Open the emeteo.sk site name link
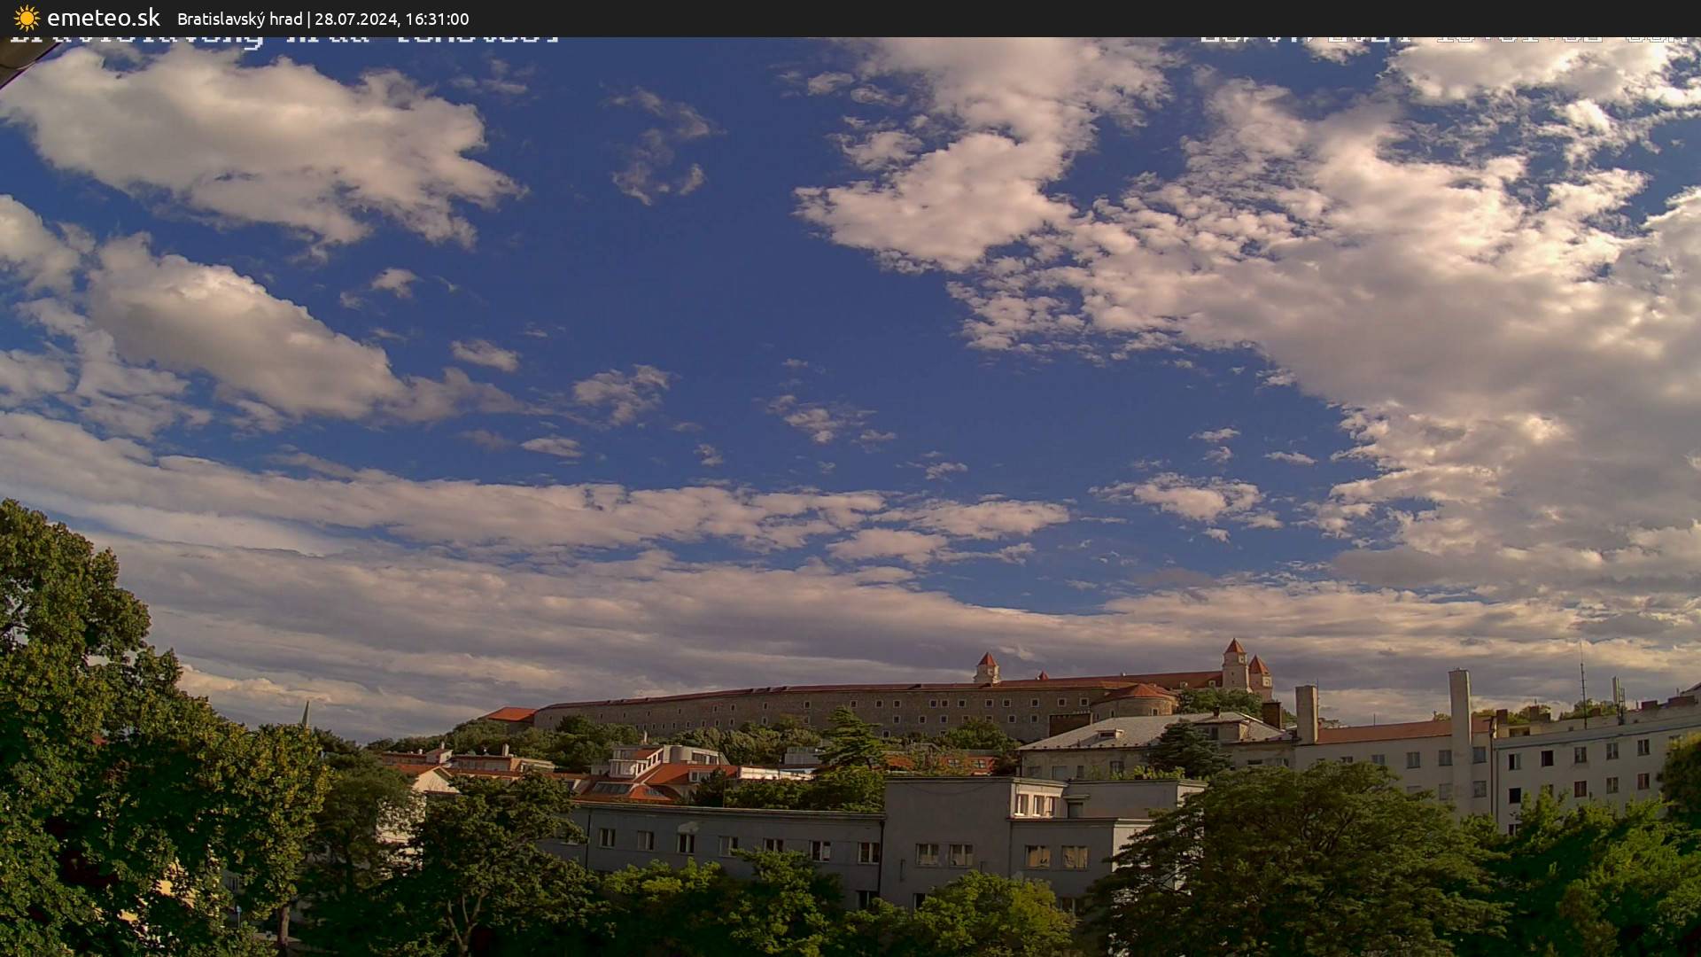 point(103,18)
